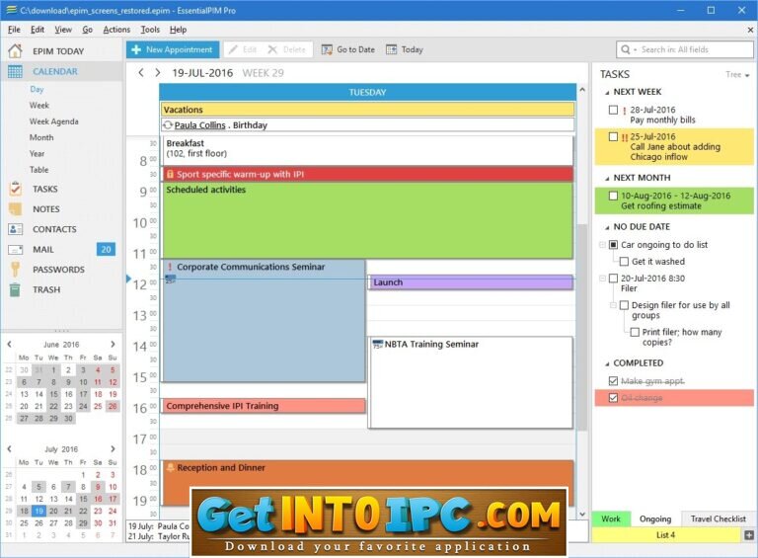
Task: Select July 20 in the mini calendar
Action: pos(53,511)
